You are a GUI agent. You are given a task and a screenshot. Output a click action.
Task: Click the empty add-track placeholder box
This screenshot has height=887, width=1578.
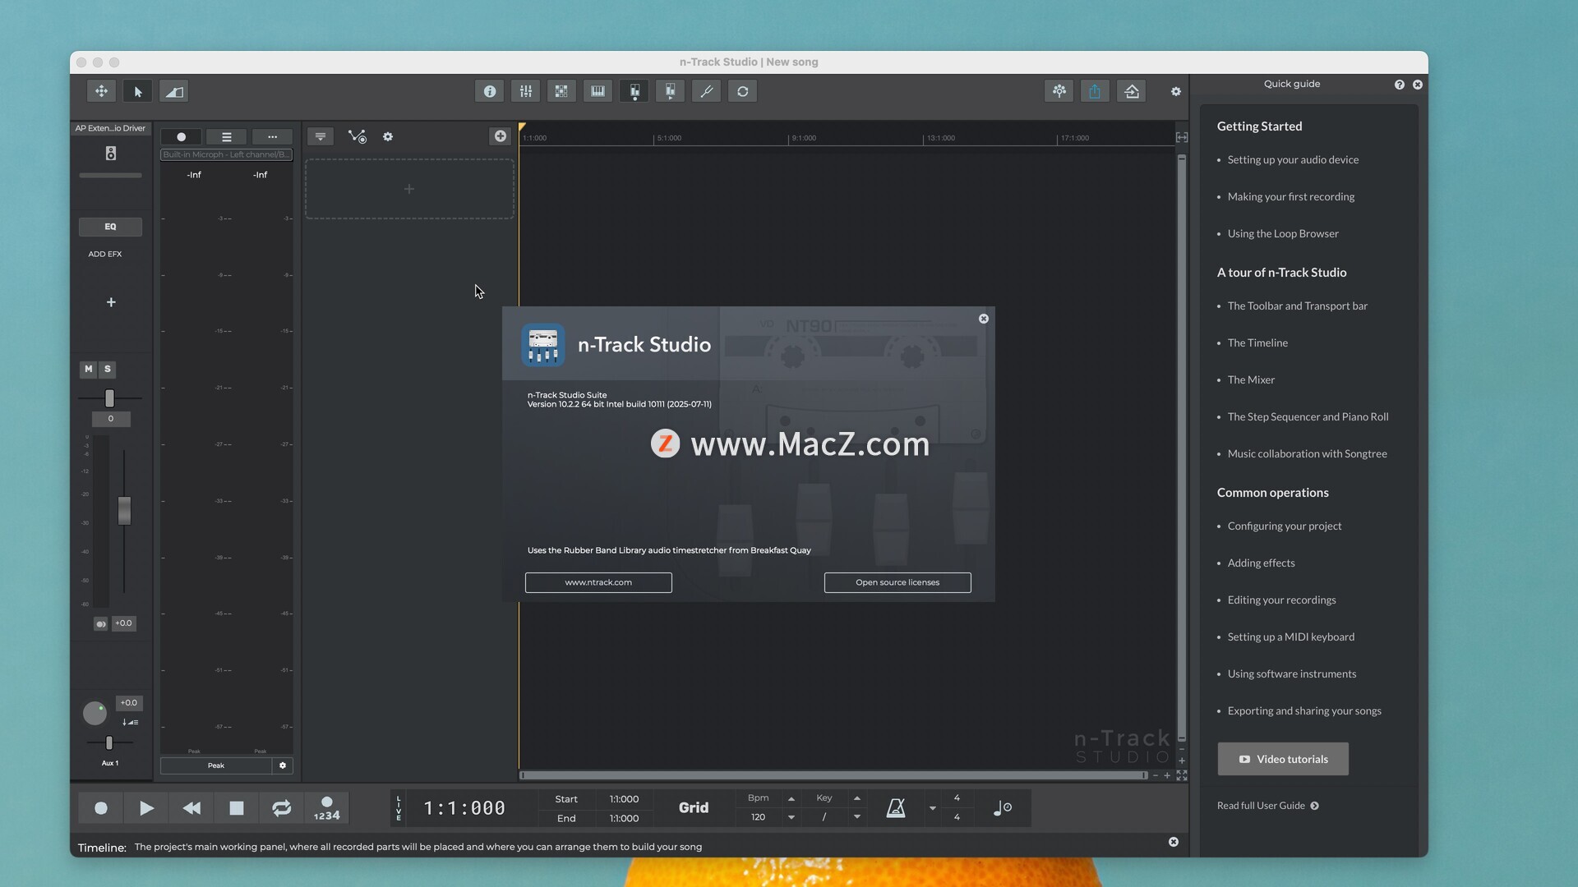point(409,189)
